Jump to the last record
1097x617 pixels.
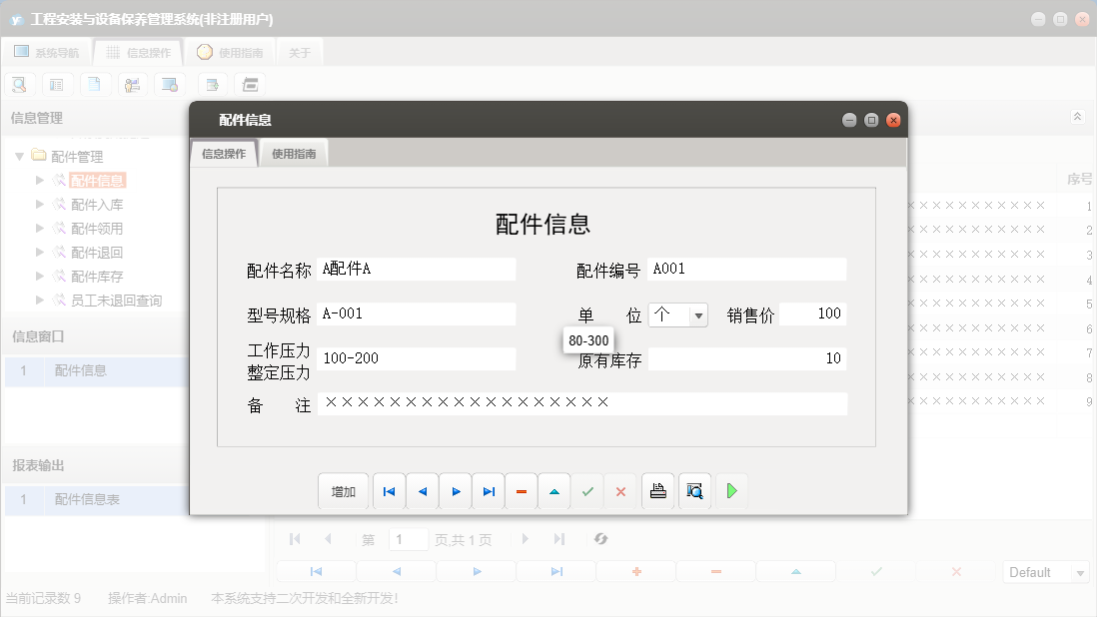click(x=489, y=490)
